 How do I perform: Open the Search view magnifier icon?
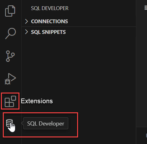(11, 34)
